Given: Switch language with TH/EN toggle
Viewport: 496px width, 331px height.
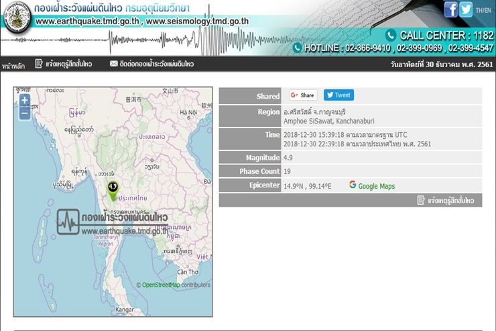Looking at the screenshot, I should pos(483,11).
